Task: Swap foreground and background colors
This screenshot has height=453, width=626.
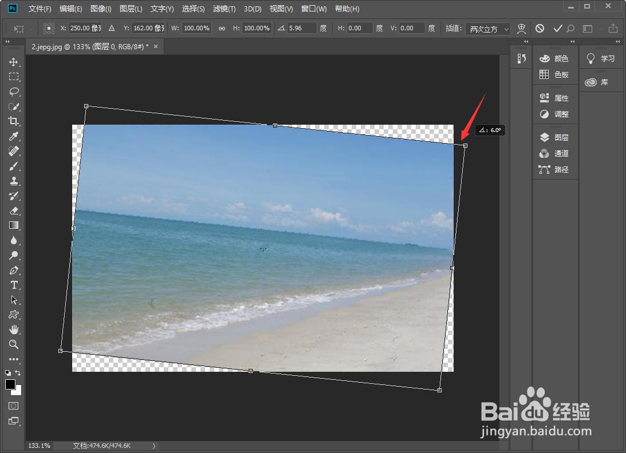Action: (18, 373)
